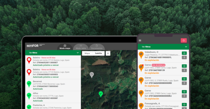Screen dimensions: 210x109
Task: Click green check pin for Pastoriza, A
Action: (x=29, y=107)
